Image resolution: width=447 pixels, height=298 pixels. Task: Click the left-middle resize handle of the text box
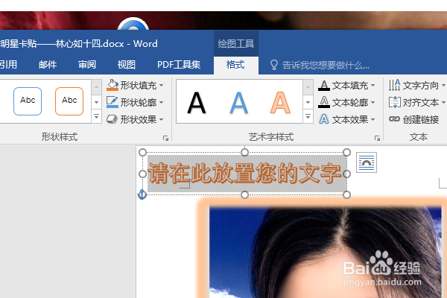(x=143, y=174)
